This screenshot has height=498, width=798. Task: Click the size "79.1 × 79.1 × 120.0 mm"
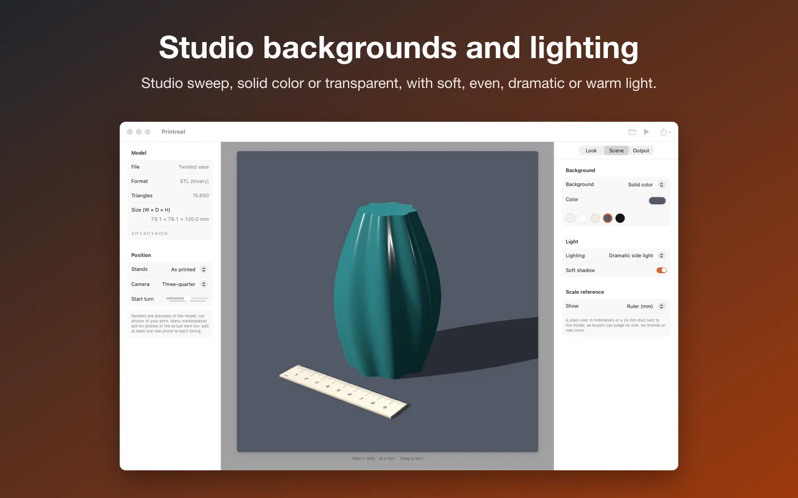click(x=180, y=219)
